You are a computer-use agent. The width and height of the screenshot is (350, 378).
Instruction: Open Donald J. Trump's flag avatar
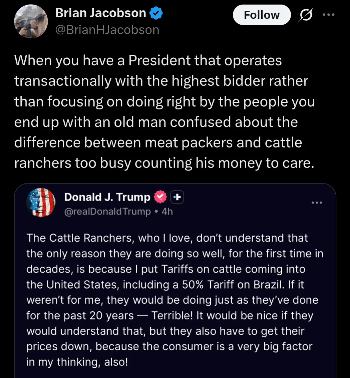point(41,202)
